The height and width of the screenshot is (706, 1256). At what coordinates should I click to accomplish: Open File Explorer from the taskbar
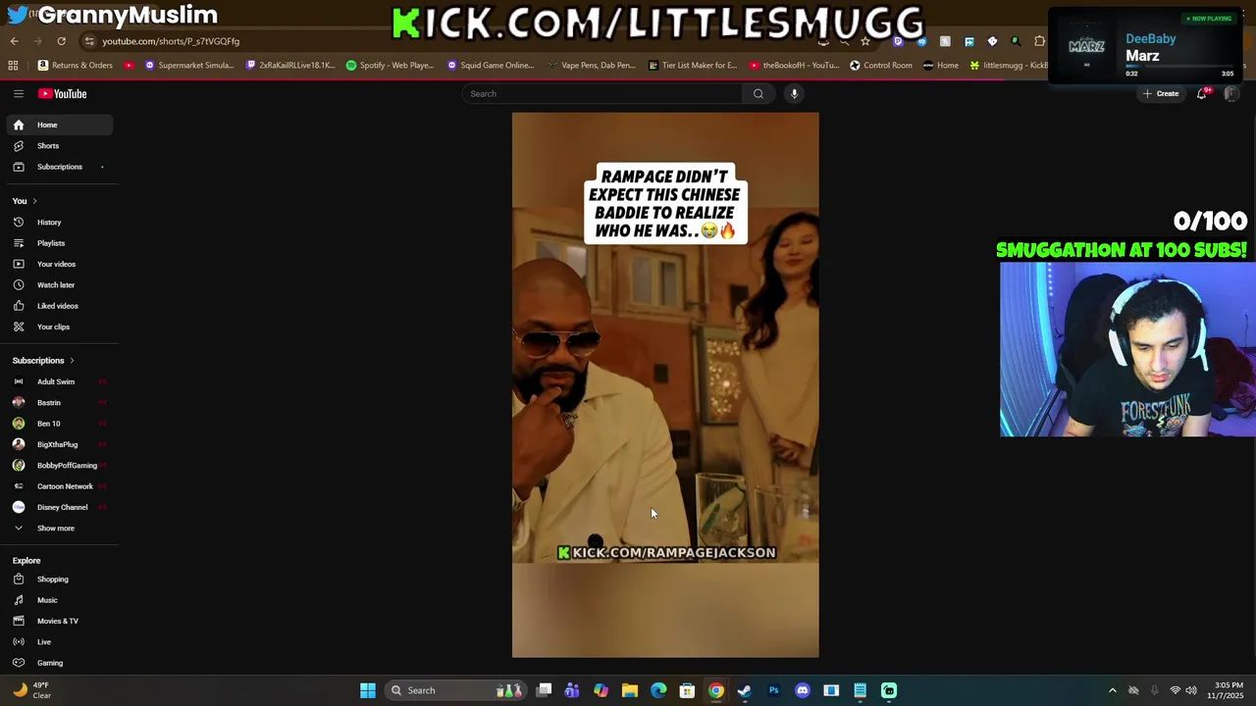[x=629, y=690]
